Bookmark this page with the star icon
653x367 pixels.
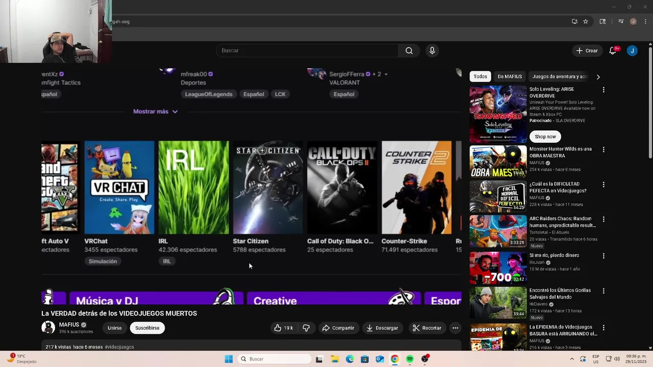point(586,21)
